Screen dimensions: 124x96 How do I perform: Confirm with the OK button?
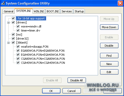point(51,91)
